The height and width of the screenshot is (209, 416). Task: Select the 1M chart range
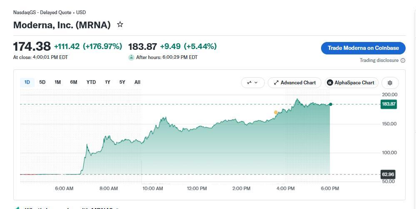[57, 82]
